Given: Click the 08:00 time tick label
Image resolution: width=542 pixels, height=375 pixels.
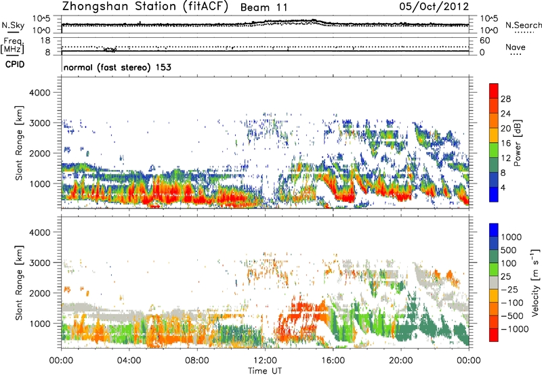Looking at the screenshot, I should pyautogui.click(x=196, y=361).
